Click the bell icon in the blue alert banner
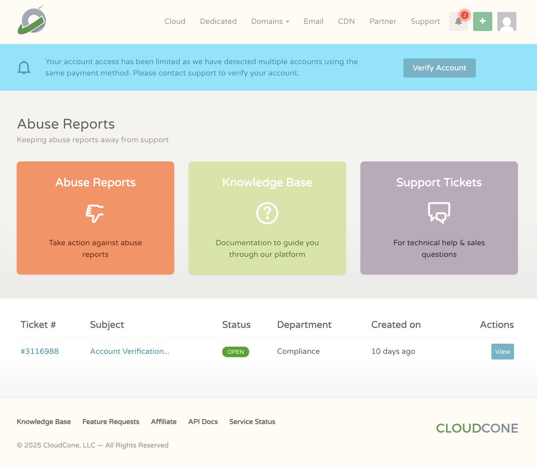537x466 pixels. (24, 68)
